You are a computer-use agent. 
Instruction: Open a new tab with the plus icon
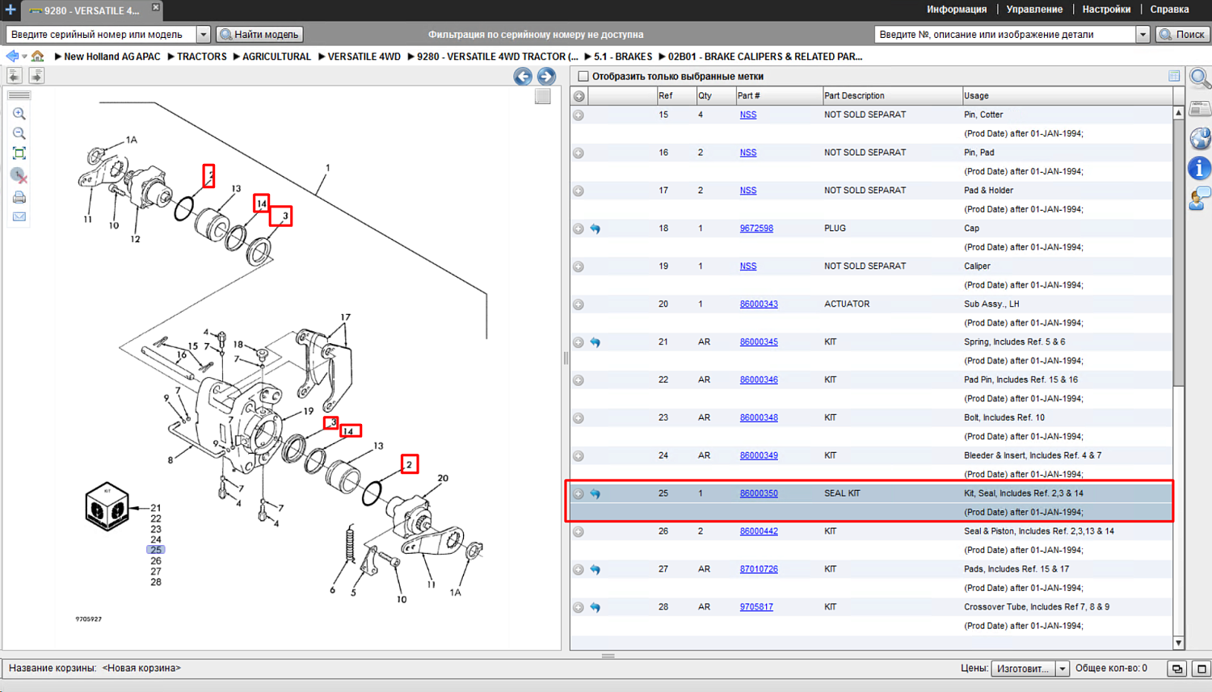tap(11, 10)
